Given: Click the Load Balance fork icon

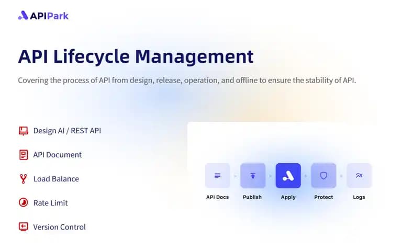Looking at the screenshot, I should (x=24, y=179).
